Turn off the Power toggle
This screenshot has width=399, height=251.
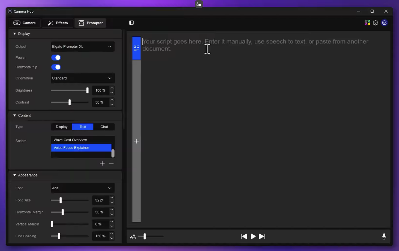(x=56, y=58)
